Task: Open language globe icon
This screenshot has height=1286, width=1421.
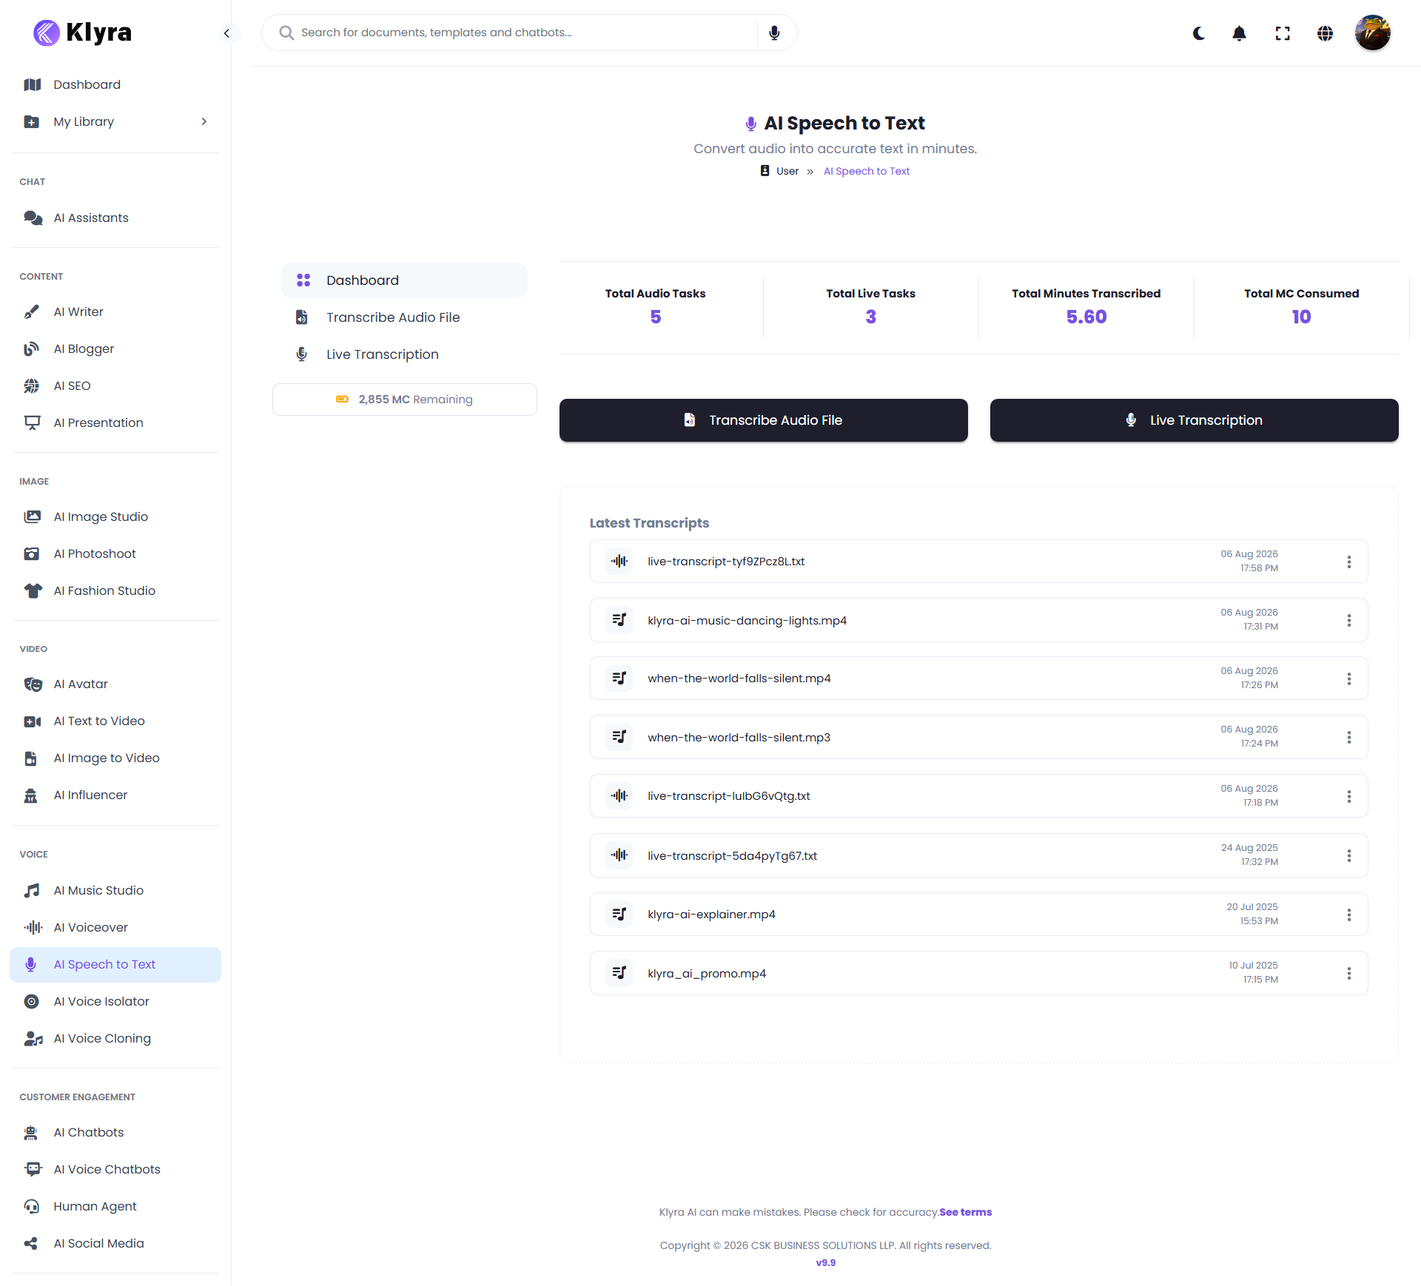Action: click(1326, 33)
